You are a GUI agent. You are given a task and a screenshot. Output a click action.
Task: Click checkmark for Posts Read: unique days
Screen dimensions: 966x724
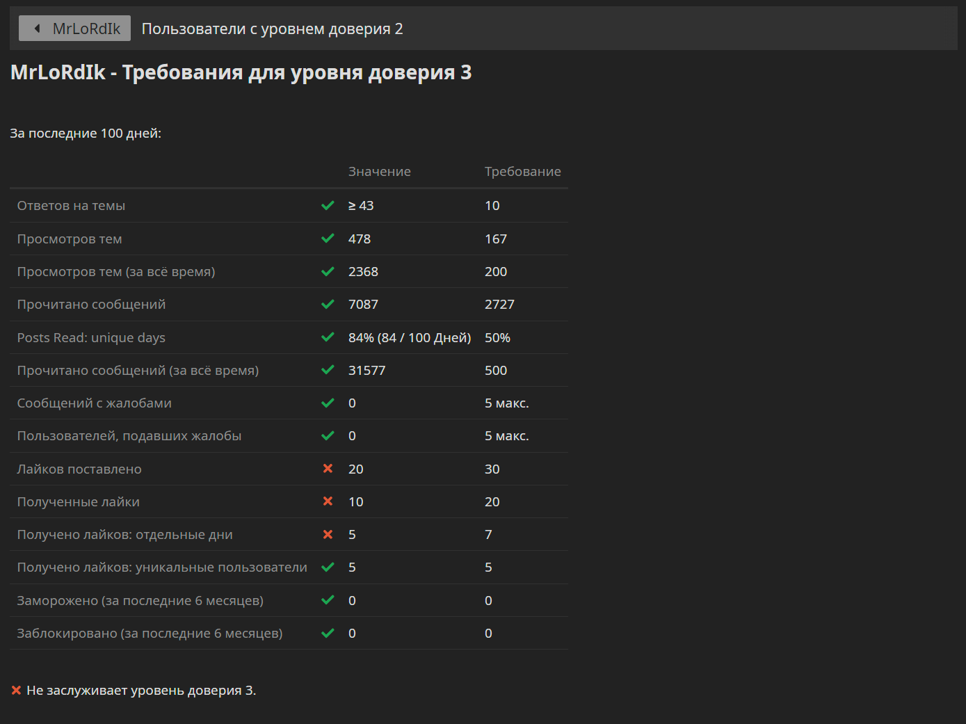(328, 337)
